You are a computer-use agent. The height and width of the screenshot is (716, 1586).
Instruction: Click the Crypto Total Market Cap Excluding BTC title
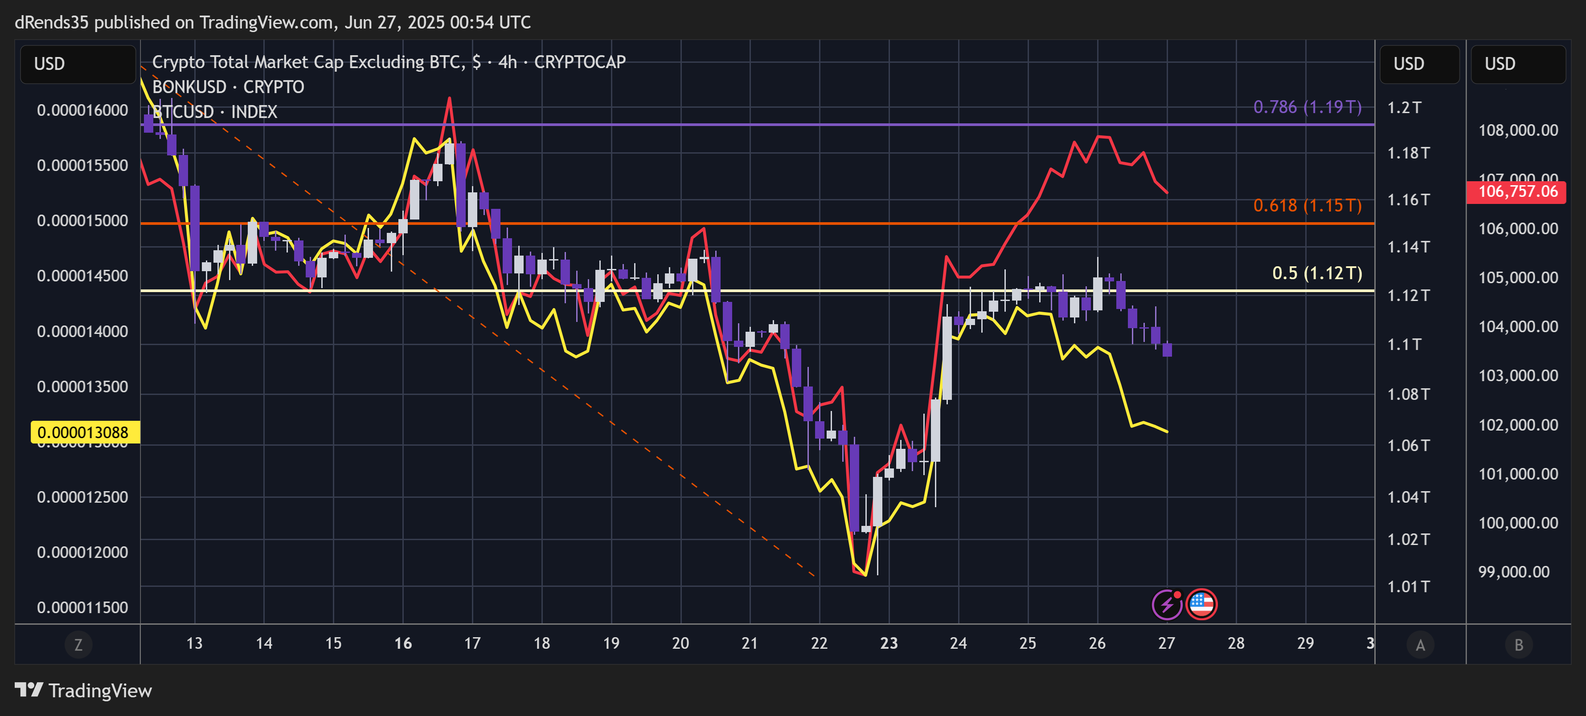point(389,61)
